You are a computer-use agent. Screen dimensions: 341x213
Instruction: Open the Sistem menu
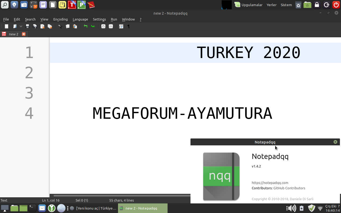pos(286,5)
